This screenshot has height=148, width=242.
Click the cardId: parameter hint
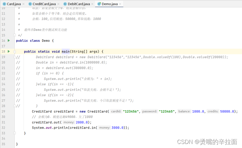click(116, 111)
